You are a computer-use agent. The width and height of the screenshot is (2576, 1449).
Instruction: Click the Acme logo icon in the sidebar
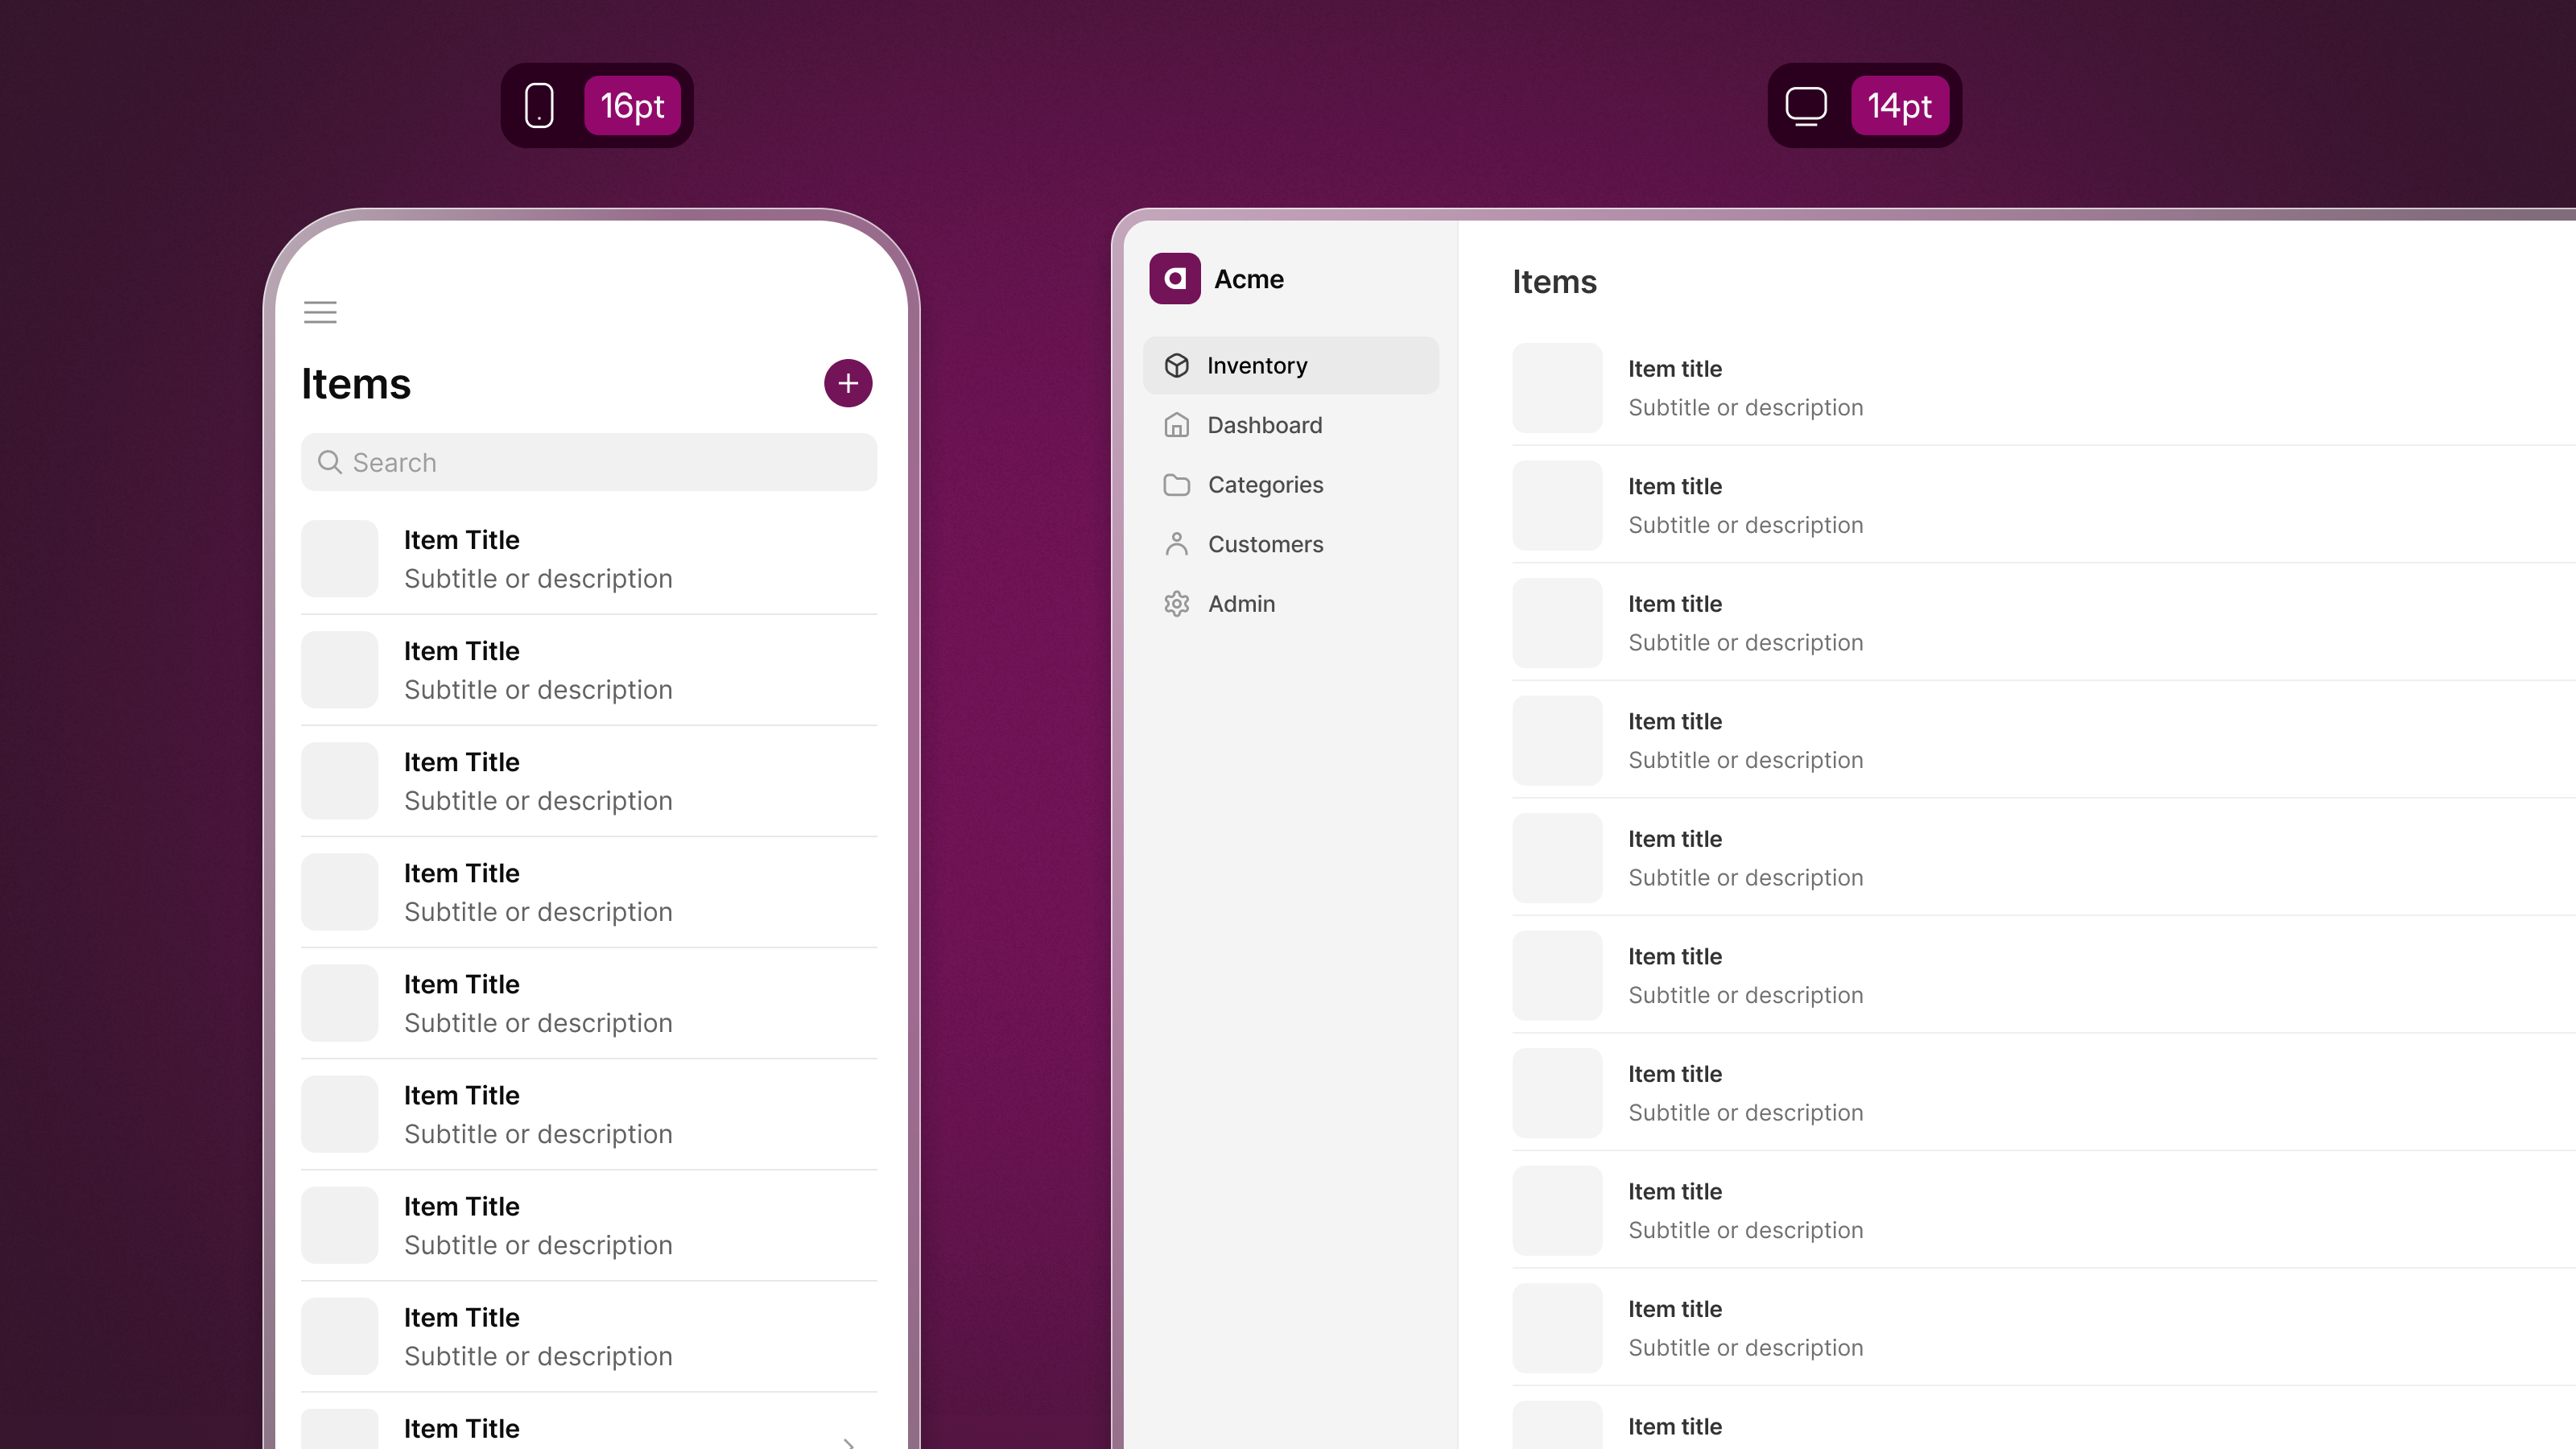tap(1175, 278)
